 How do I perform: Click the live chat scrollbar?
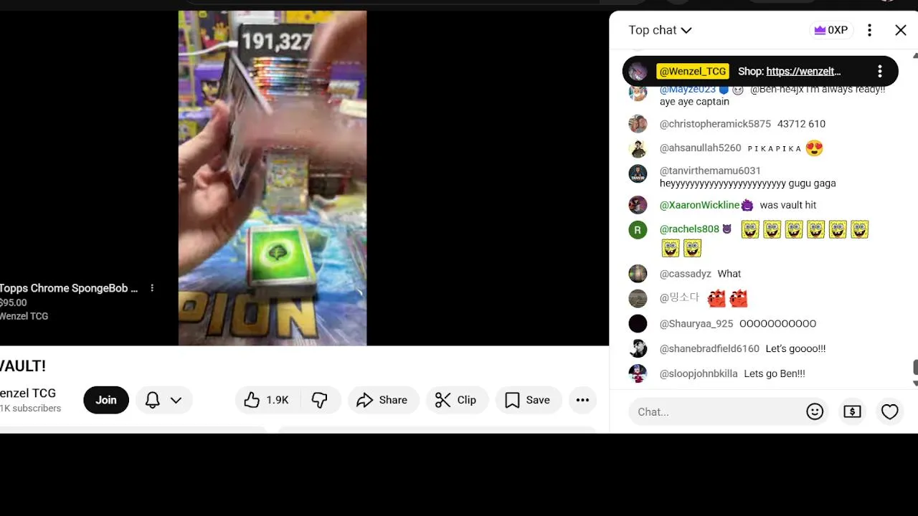tap(915, 367)
